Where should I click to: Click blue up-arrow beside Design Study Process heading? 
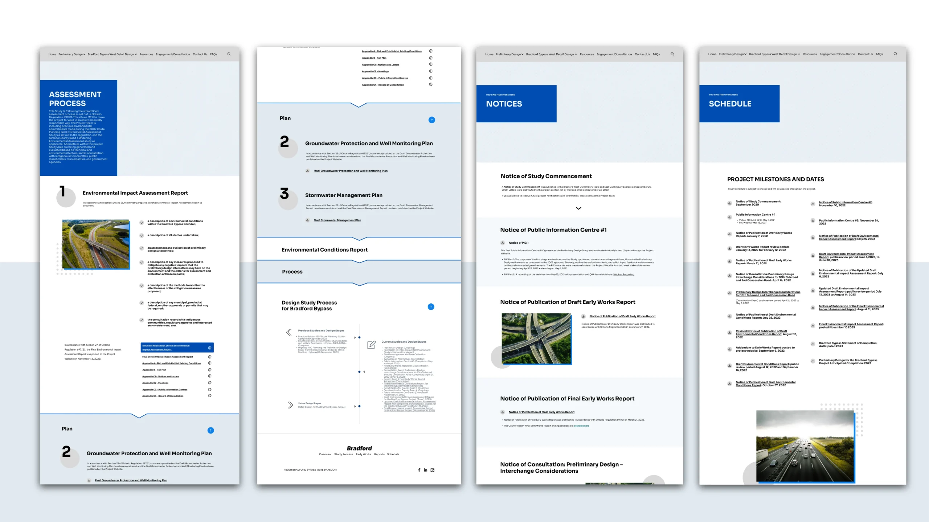click(431, 307)
